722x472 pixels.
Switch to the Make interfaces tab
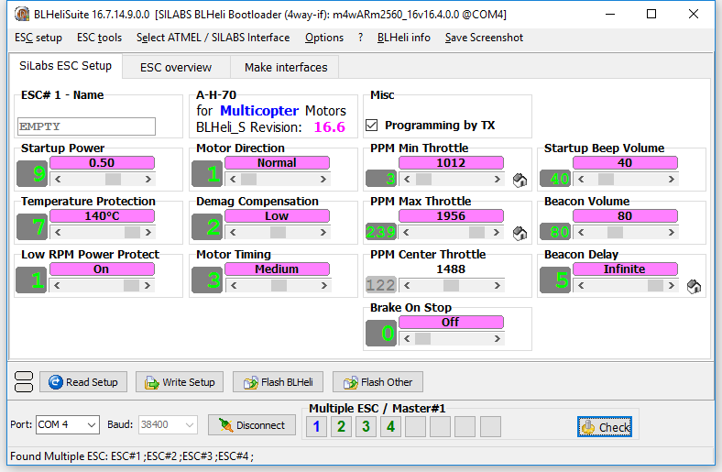tap(285, 67)
